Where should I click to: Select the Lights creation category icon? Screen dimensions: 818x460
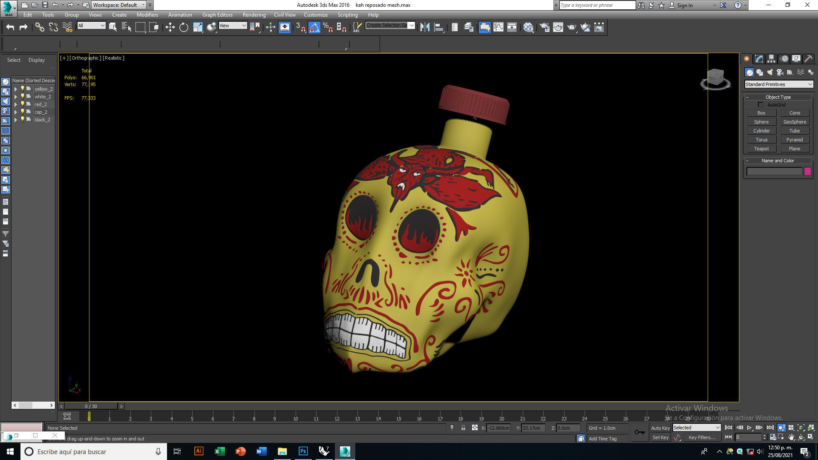pyautogui.click(x=770, y=72)
